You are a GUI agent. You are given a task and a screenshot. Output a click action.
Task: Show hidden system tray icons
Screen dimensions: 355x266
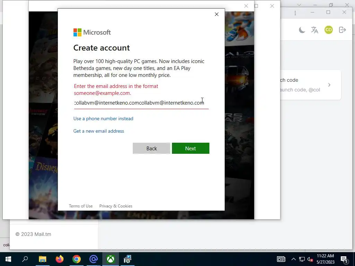pos(293,259)
